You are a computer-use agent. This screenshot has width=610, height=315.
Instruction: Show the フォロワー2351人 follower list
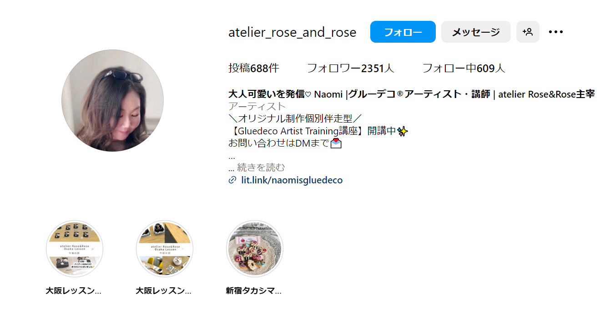351,69
